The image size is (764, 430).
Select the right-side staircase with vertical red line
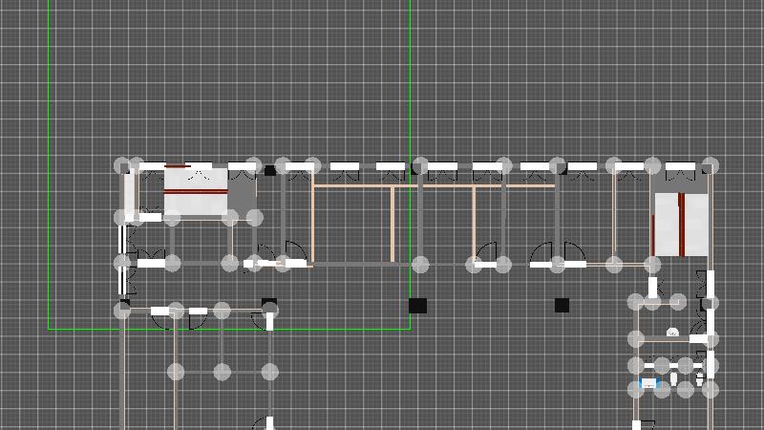[x=681, y=225]
